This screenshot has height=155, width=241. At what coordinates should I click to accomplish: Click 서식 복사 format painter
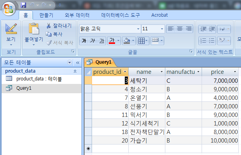tap(60, 43)
